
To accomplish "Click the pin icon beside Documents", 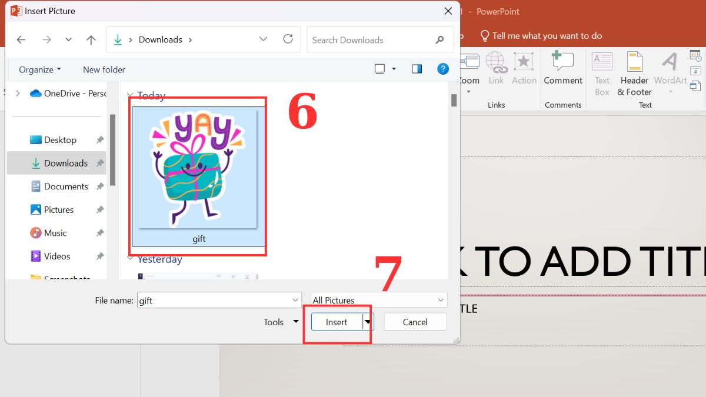I will pos(100,186).
